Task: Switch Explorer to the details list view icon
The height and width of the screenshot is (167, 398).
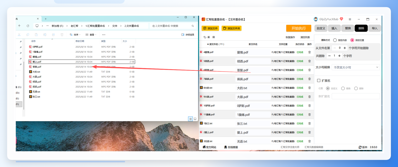Action: pyautogui.click(x=190, y=119)
